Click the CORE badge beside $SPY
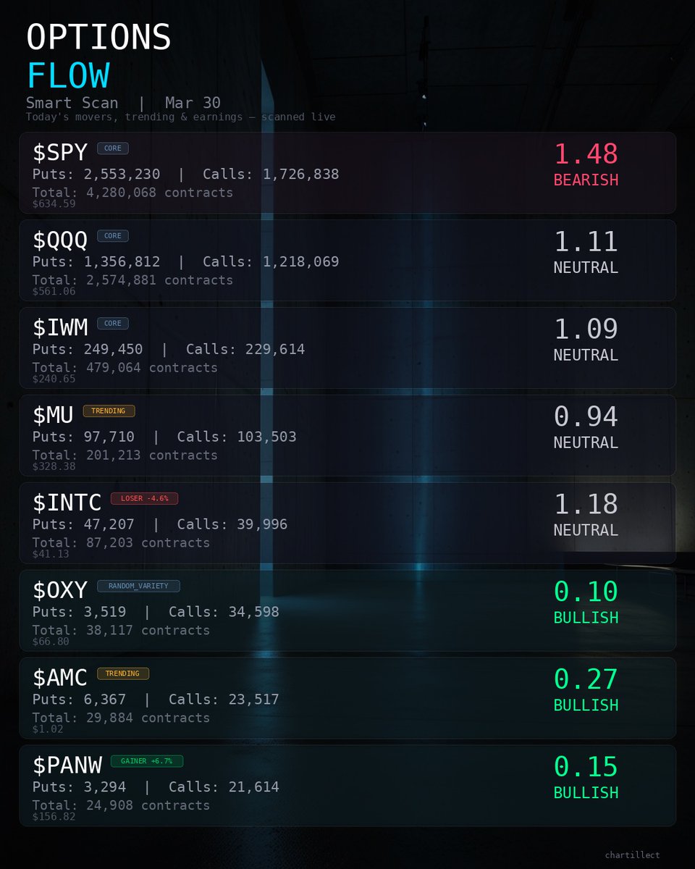695x869 pixels. (x=113, y=148)
